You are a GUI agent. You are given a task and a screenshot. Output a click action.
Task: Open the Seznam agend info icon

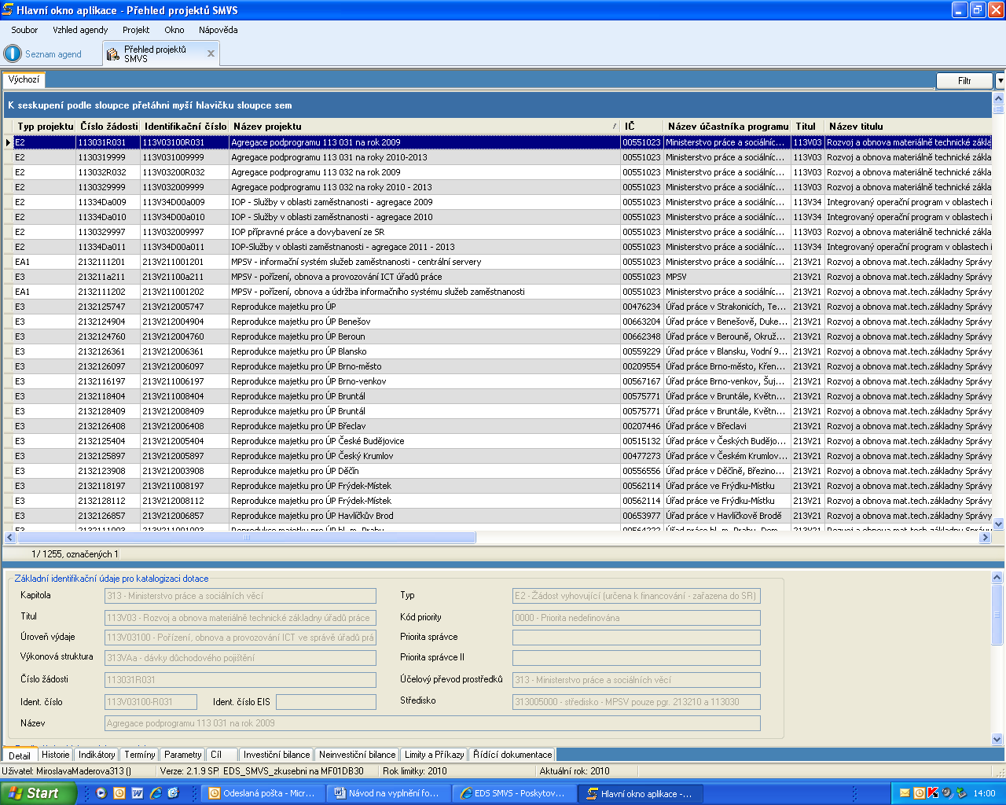(x=13, y=53)
